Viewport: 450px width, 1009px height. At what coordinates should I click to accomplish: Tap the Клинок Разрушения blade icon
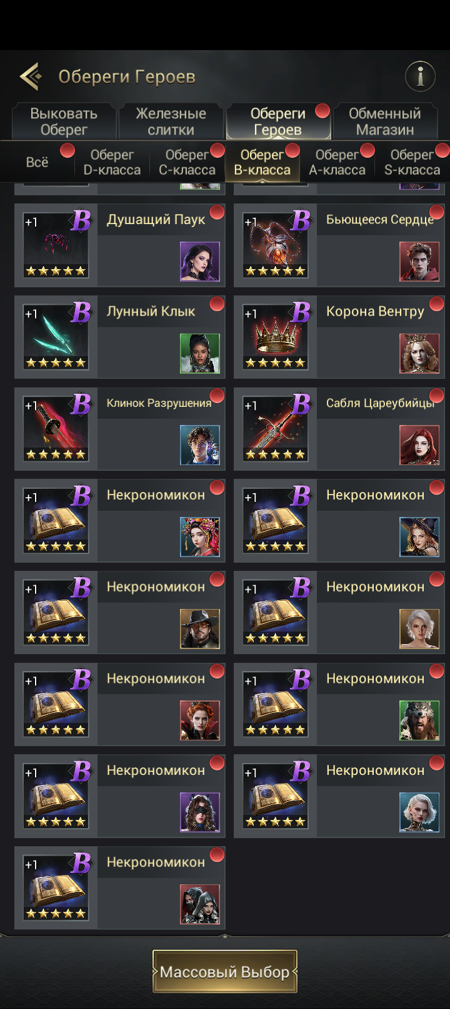click(56, 429)
